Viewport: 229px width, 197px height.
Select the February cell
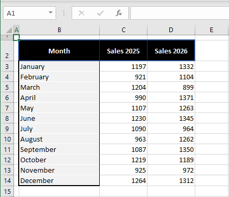[59, 77]
